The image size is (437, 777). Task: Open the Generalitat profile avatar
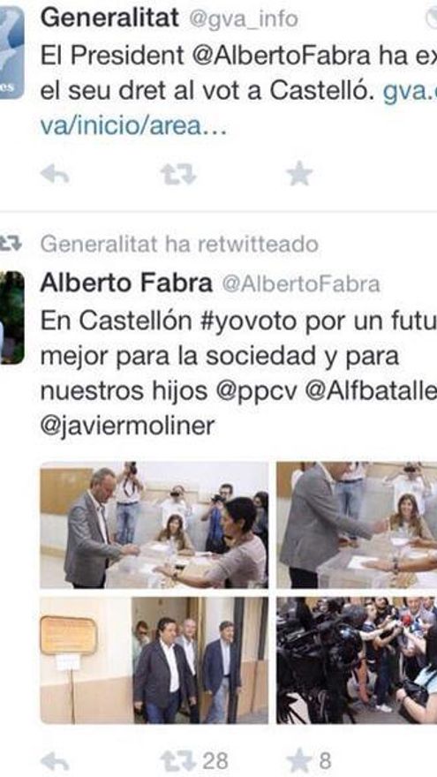pos(11,52)
